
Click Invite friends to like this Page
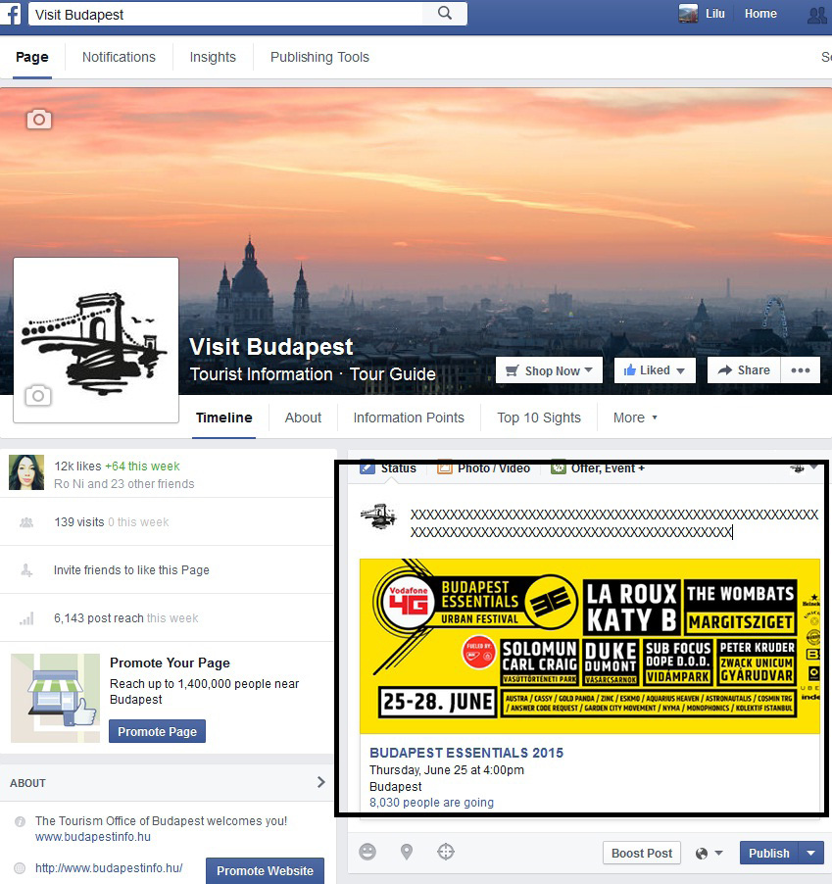(x=131, y=570)
